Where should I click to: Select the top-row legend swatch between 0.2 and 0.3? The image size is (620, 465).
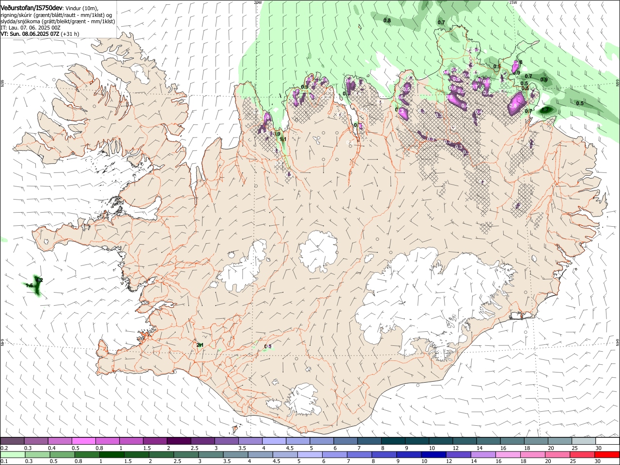tap(12, 441)
